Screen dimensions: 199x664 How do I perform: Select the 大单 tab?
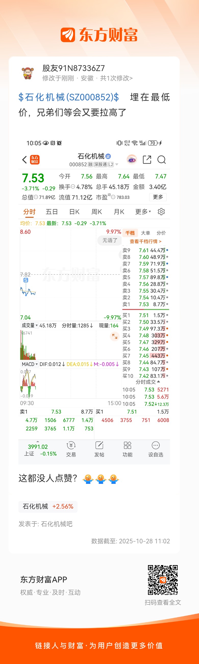[x=145, y=233]
